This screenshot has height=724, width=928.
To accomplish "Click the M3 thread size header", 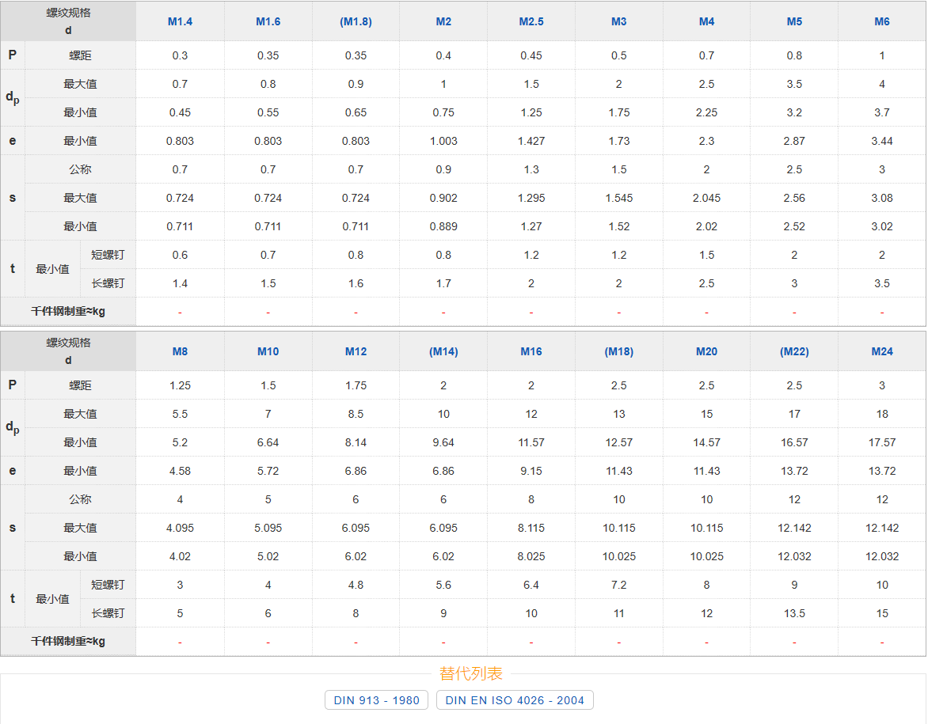I will [x=619, y=21].
